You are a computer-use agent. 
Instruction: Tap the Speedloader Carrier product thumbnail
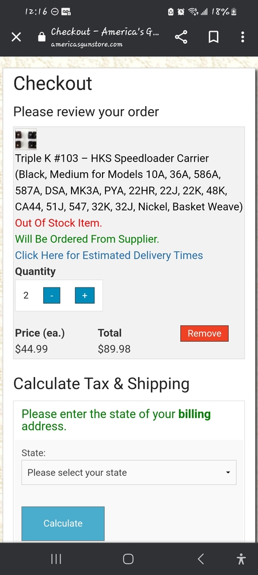[x=25, y=139]
